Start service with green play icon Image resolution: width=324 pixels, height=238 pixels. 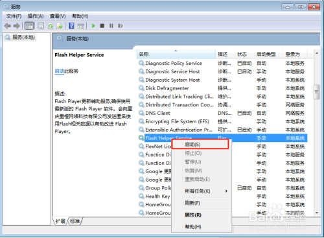[93, 26]
